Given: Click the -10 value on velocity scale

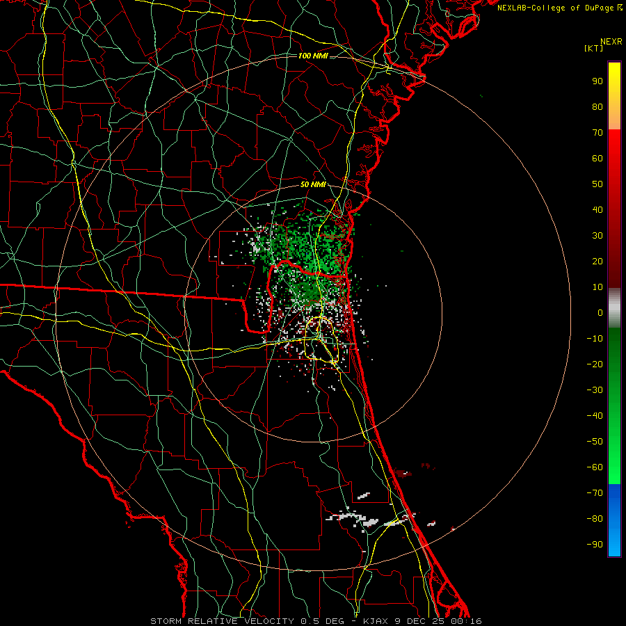Looking at the screenshot, I should [595, 339].
